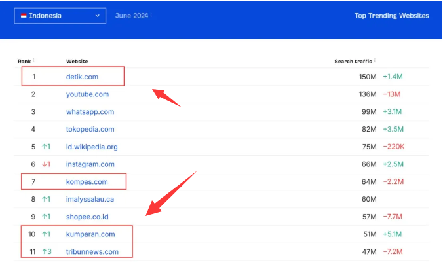Viewport: 443px width, 267px height.
Task: Click the +2.5M change for instagram.com
Action: click(x=393, y=164)
